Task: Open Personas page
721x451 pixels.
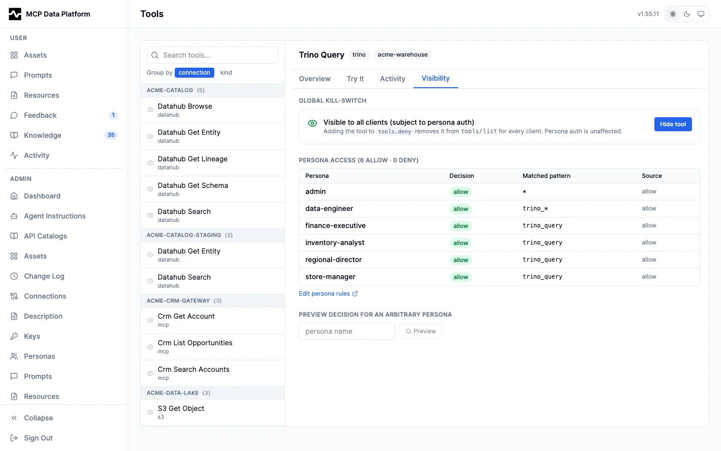Action: [64, 356]
